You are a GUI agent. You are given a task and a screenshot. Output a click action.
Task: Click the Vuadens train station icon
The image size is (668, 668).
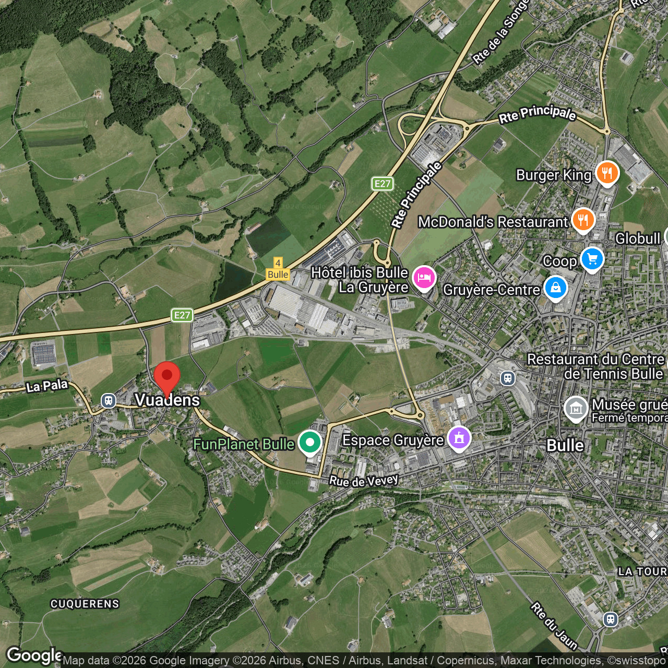point(109,401)
